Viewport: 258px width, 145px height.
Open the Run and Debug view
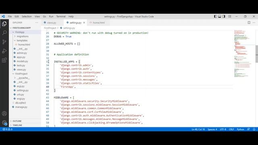(x=4, y=51)
